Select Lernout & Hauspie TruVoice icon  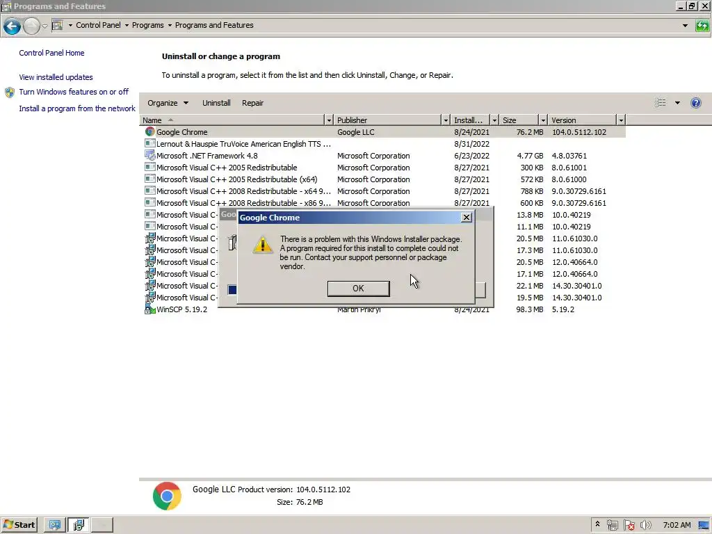coord(150,143)
